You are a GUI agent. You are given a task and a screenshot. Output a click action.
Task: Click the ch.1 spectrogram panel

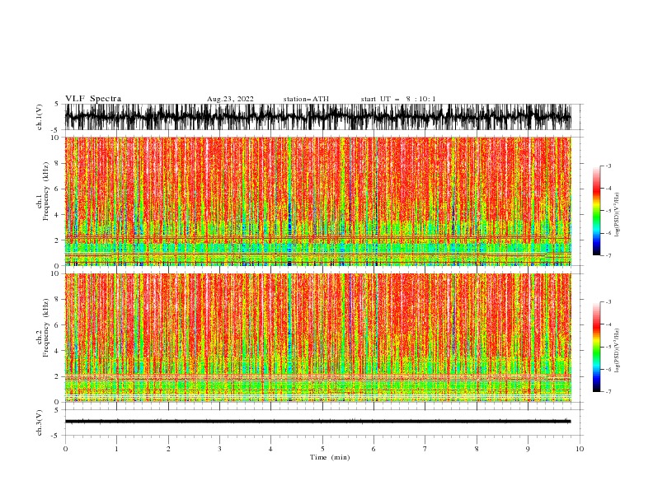click(x=318, y=201)
